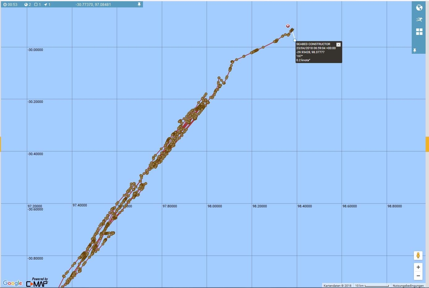Click the white circle popup anchor point
This screenshot has height=288, width=429.
click(295, 40)
